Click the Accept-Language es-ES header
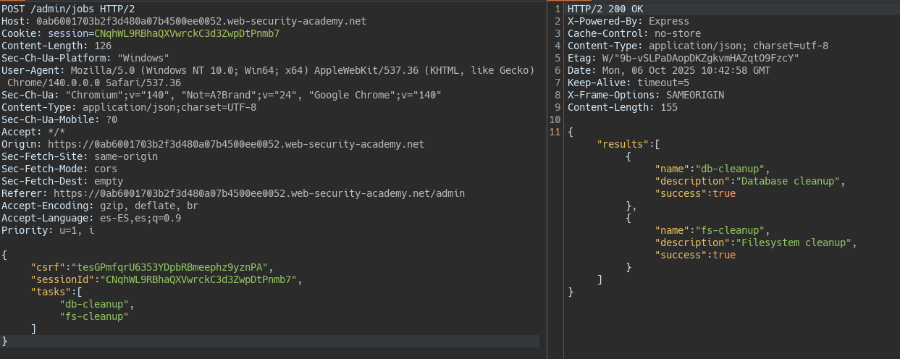This screenshot has width=900, height=359. pyautogui.click(x=91, y=218)
